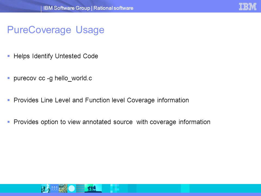Click the footer hikers silhouette image

pyautogui.click(x=93, y=188)
